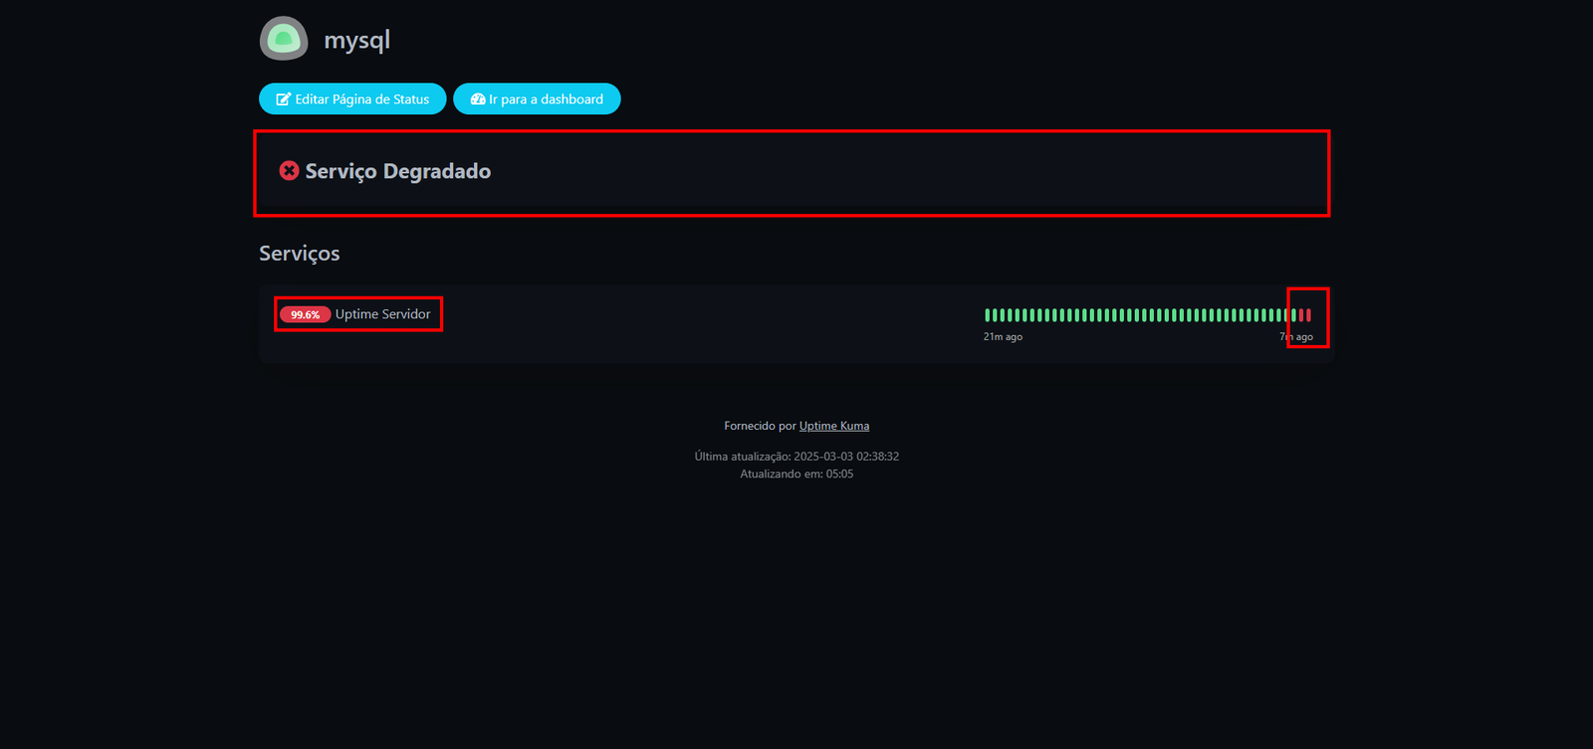
Task: Click the Atualizando em countdown text
Action: pos(796,474)
